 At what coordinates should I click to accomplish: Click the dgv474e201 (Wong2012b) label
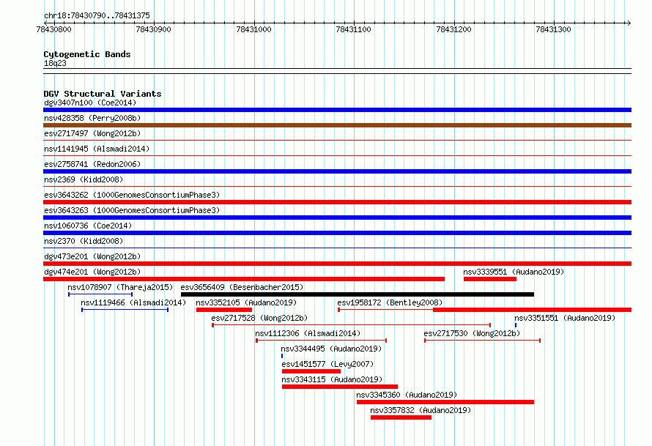(92, 272)
